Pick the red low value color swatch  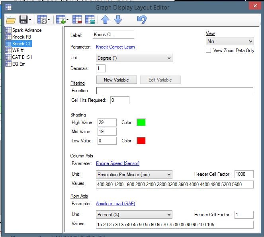pos(141,141)
